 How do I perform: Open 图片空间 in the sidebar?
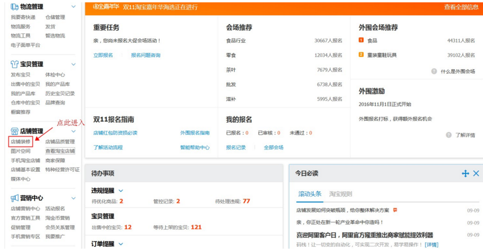click(x=21, y=151)
